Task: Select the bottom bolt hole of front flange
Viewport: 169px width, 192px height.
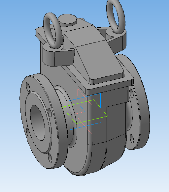Action: pyautogui.click(x=50, y=158)
